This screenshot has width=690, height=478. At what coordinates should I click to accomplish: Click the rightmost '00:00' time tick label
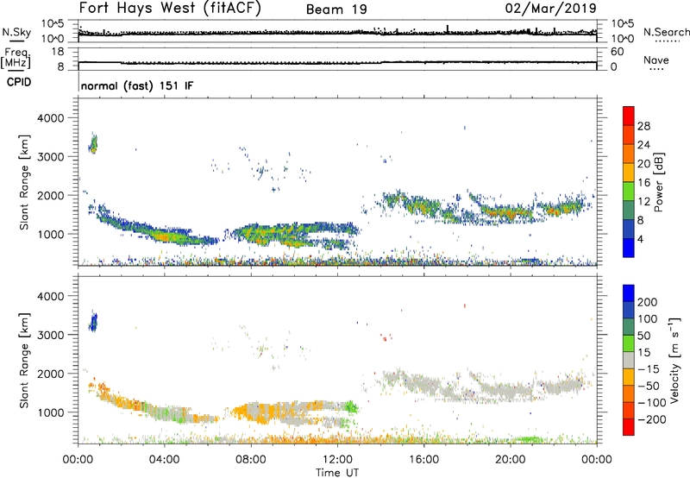click(x=597, y=460)
